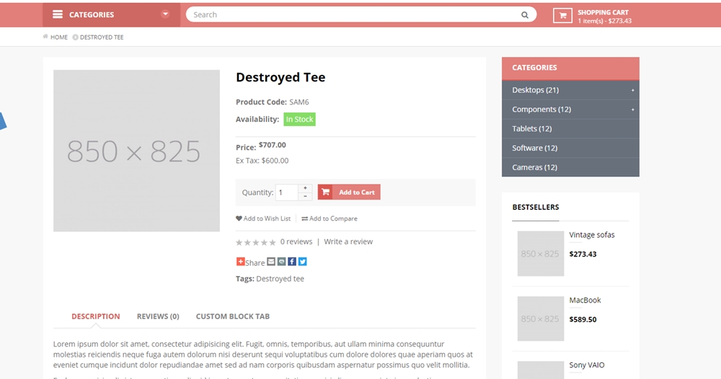Screen dimensions: 721x379
Task: Click the print share icon
Action: tap(281, 262)
